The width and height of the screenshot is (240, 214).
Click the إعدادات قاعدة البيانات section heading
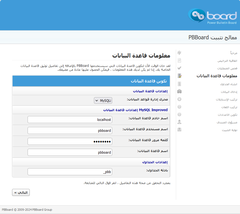tap(150, 91)
